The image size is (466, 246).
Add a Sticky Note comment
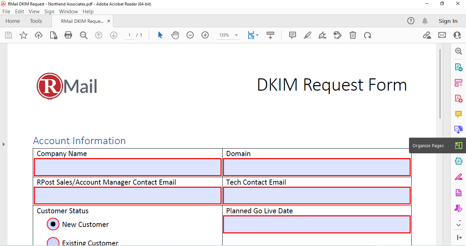click(x=292, y=35)
